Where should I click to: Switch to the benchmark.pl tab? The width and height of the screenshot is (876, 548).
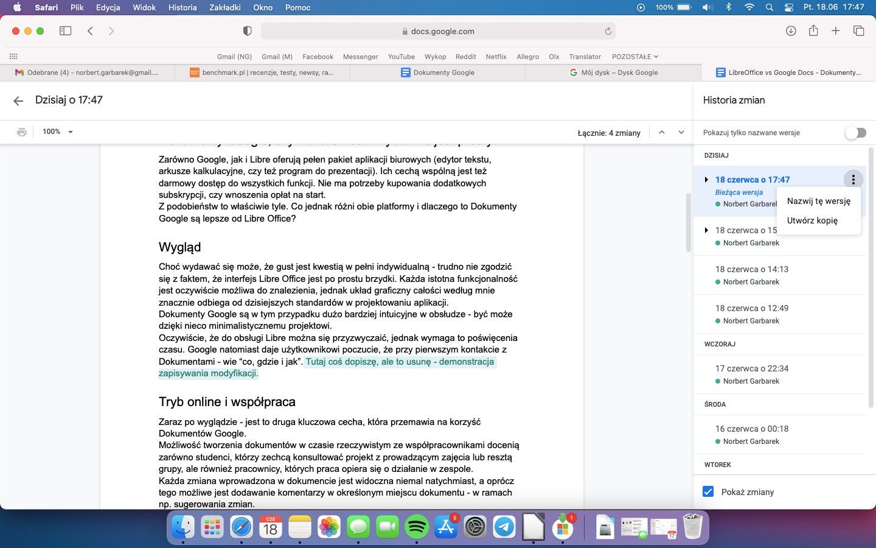(262, 72)
